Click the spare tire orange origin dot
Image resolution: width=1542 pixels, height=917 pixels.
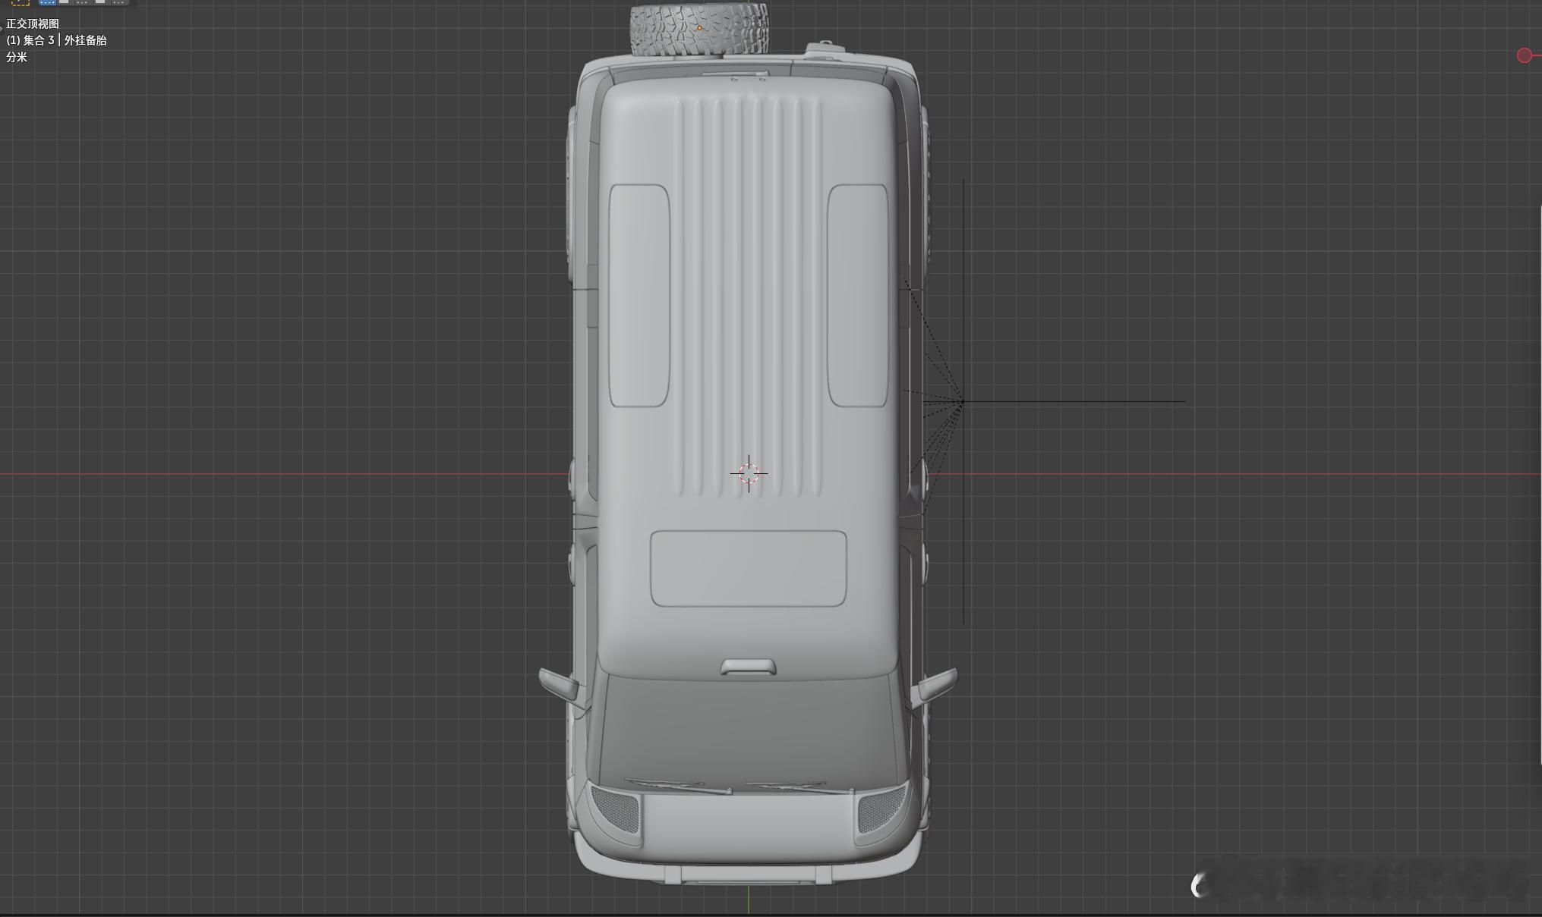click(699, 28)
